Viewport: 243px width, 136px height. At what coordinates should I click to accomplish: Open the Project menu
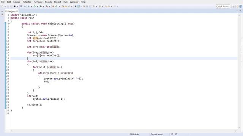click(57, 2)
